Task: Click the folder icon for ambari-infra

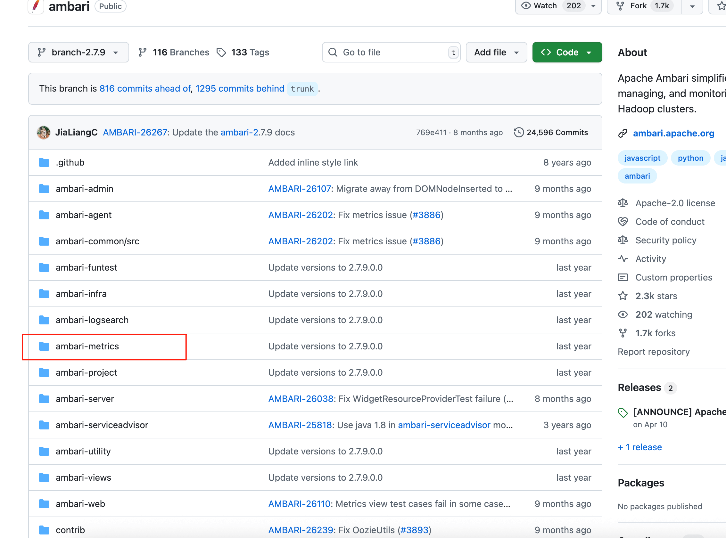Action: pos(44,294)
